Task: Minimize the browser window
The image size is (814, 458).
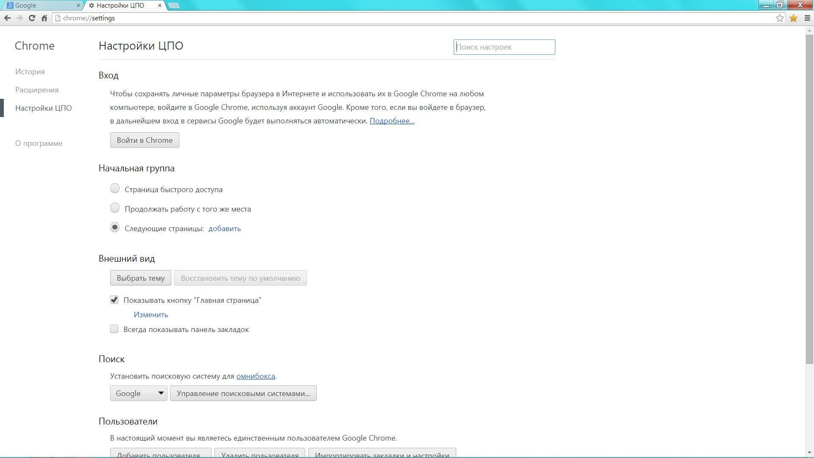Action: coord(766,5)
